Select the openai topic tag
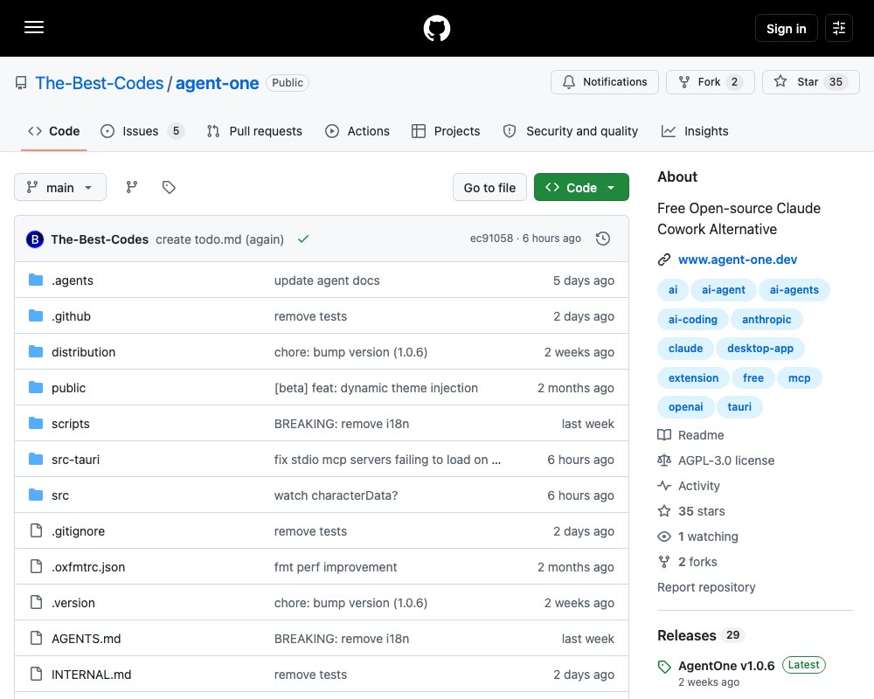The height and width of the screenshot is (699, 874). [x=685, y=407]
